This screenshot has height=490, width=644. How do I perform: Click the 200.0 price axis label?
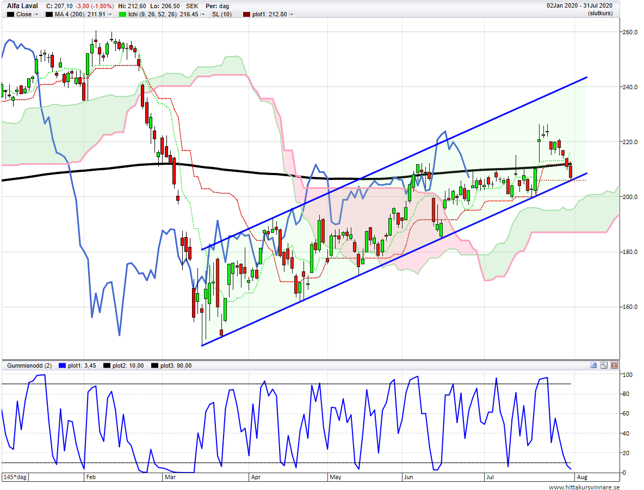pos(630,197)
